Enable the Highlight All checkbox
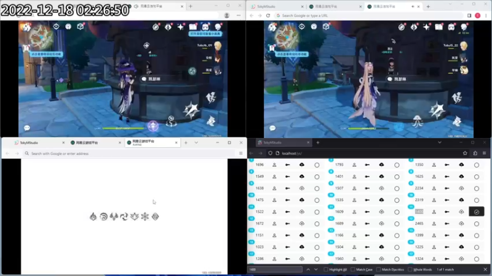 [x=326, y=269]
